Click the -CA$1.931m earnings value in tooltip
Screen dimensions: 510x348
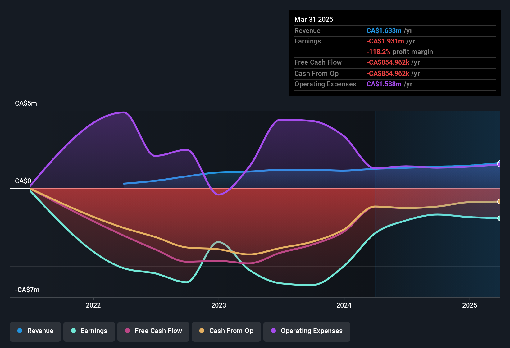click(x=385, y=41)
